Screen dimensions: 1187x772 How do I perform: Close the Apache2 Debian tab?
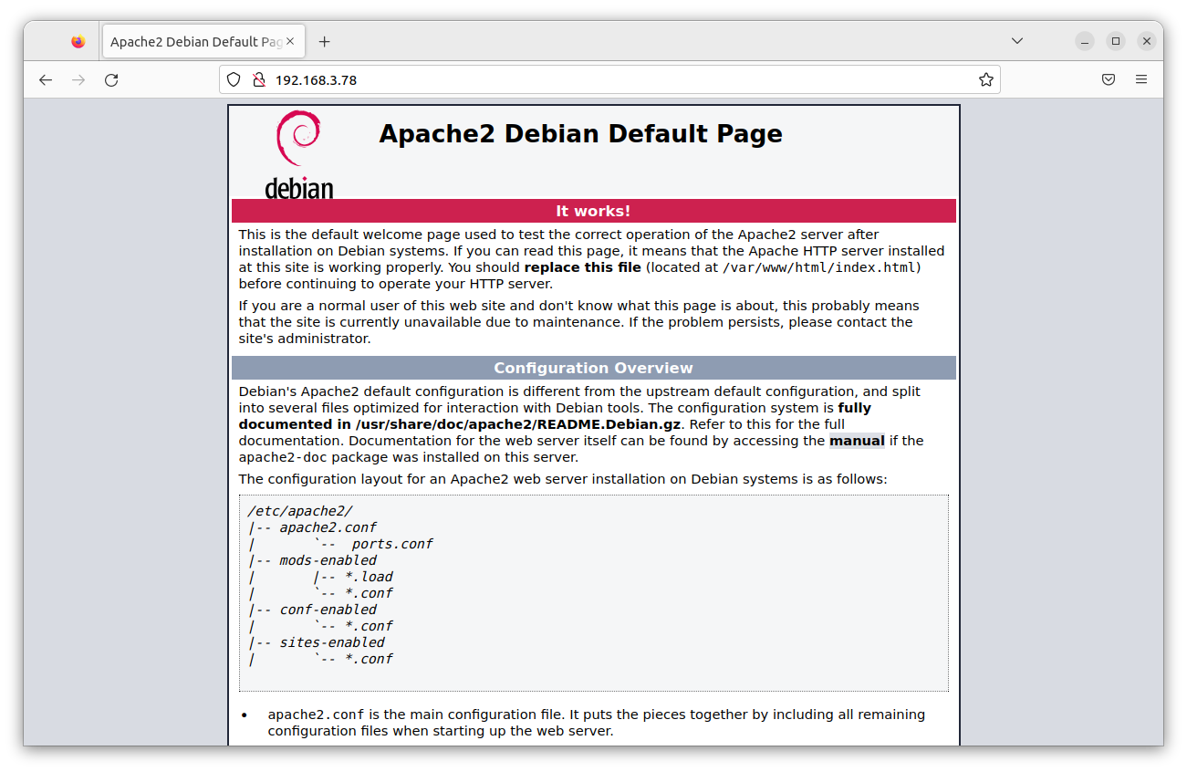[x=289, y=40]
